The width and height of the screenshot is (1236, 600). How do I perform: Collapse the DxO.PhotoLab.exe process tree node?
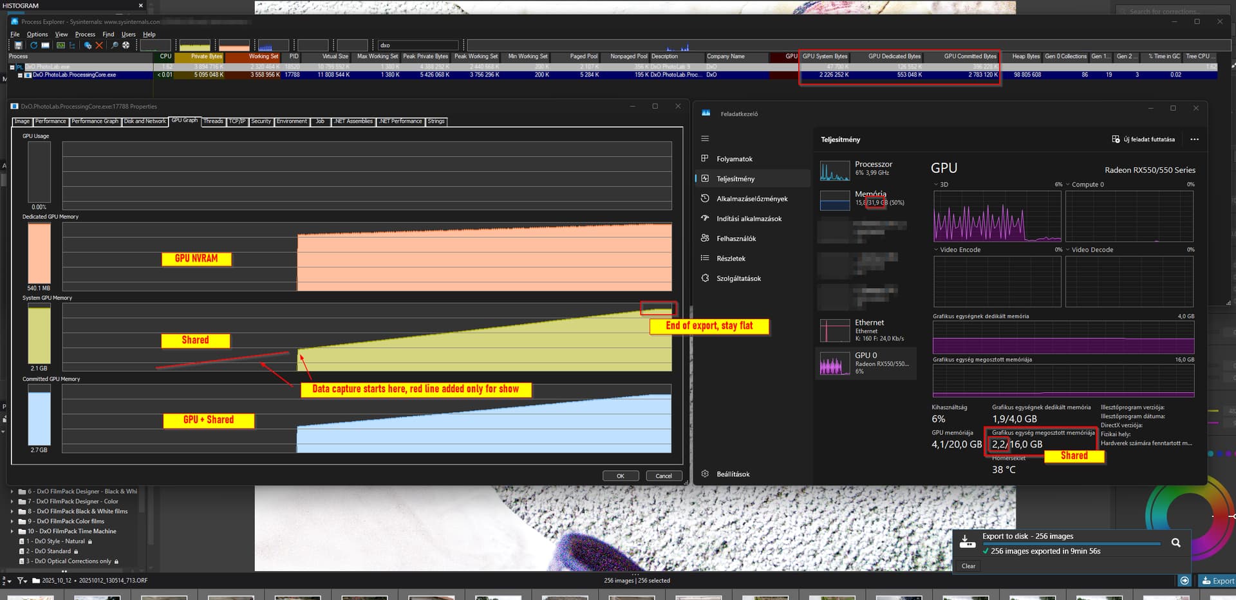click(x=12, y=67)
